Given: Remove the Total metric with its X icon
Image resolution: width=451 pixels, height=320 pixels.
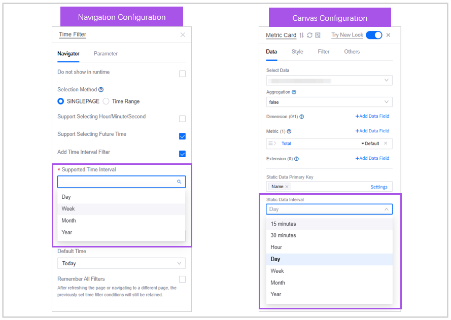Looking at the screenshot, I should pos(386,144).
